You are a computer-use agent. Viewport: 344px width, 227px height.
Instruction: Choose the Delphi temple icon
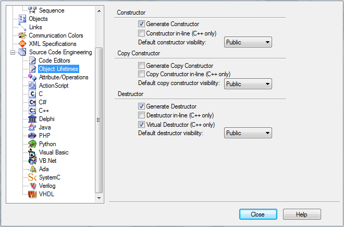(32, 119)
